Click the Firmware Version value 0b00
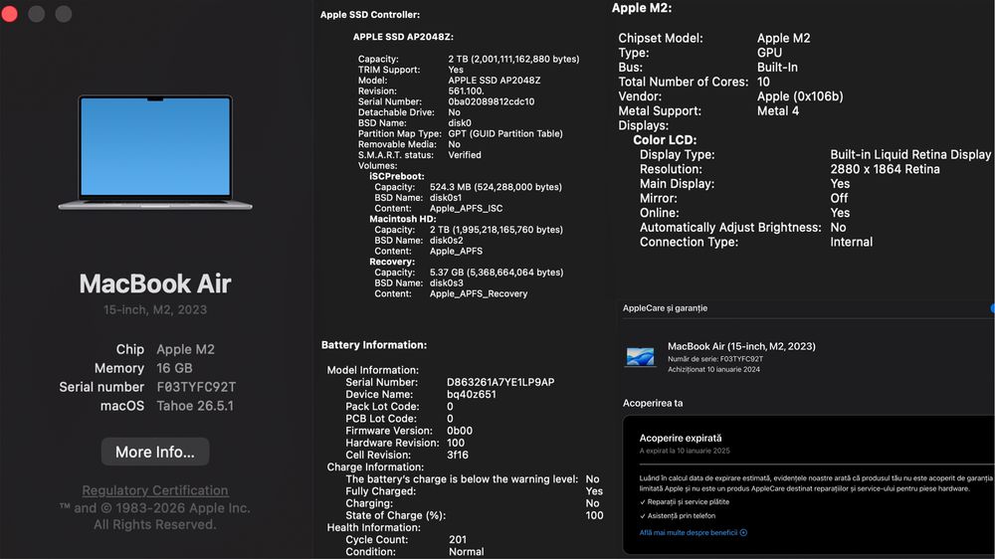This screenshot has width=995, height=559. (x=460, y=431)
